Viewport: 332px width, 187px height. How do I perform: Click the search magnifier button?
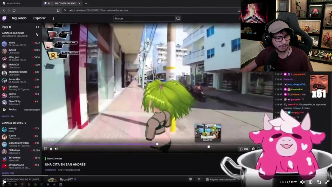click(x=178, y=18)
